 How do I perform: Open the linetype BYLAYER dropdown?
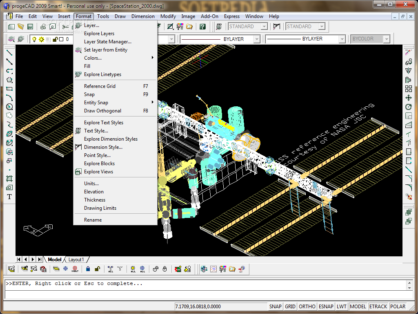[257, 39]
